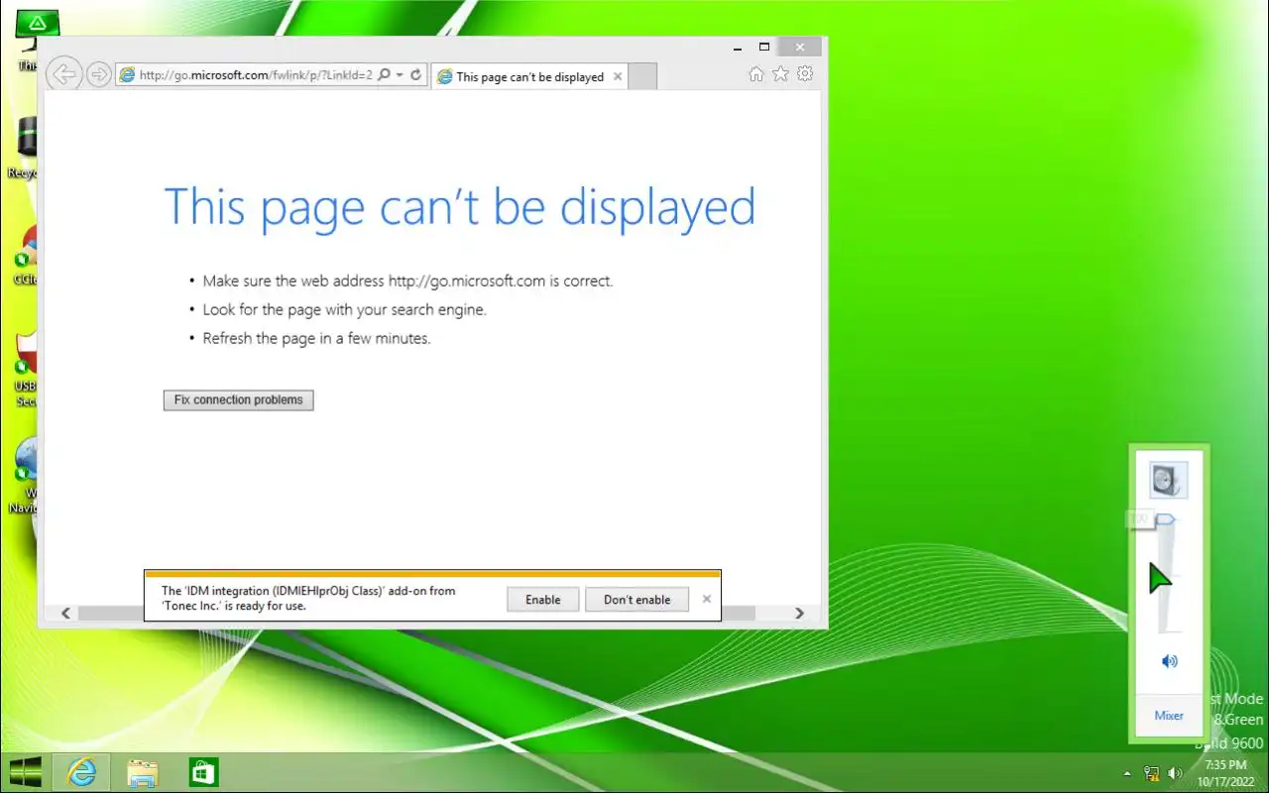Image resolution: width=1269 pixels, height=793 pixels.
Task: Mute speakers with the blue speaker icon
Action: click(x=1170, y=661)
